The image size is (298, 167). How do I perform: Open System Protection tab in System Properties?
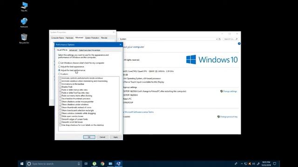click(x=92, y=38)
